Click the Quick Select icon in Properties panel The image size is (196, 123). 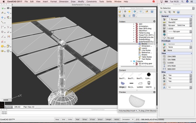pyautogui.click(x=174, y=12)
